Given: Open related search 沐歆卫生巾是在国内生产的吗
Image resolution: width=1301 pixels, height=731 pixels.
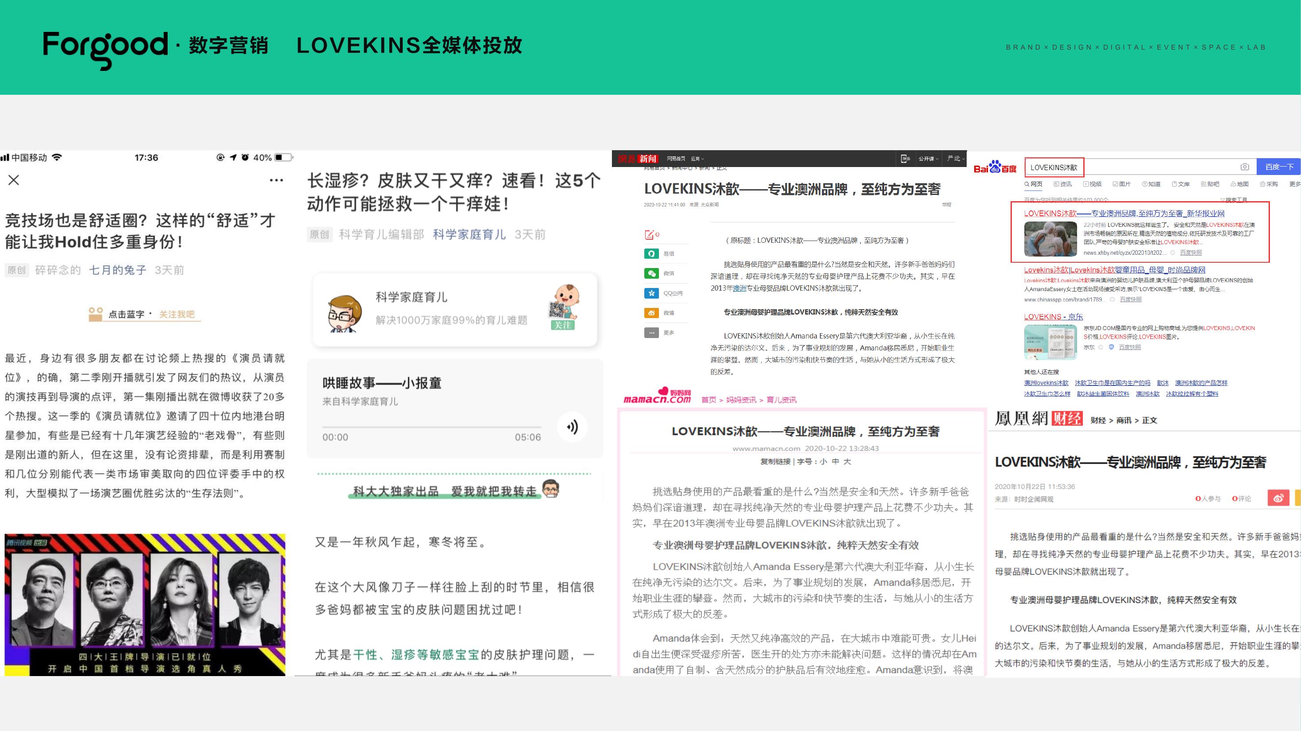Looking at the screenshot, I should coord(1113,383).
